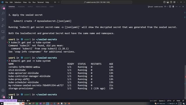
Task: Click the errors and warnings status indicator
Action: [21, 101]
